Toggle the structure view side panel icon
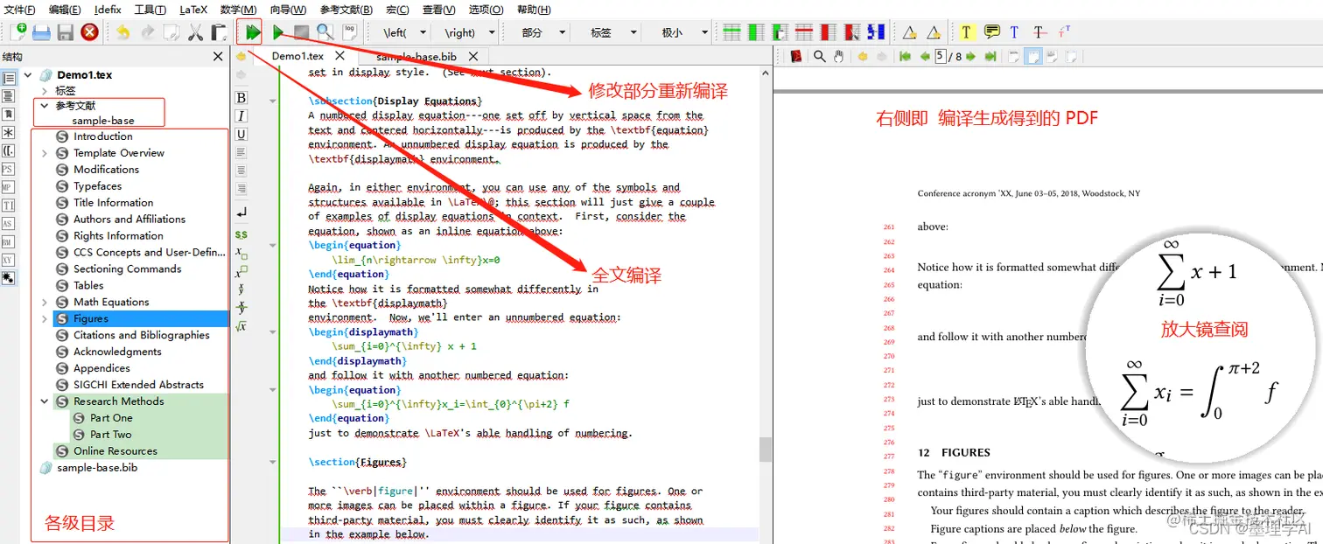Viewport: 1323px width, 544px height. 9,79
